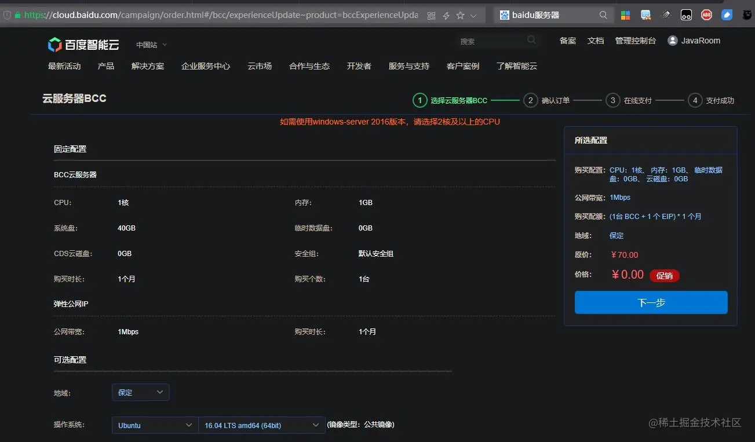Click the 备案 link
Screen dimensions: 755x442
[x=568, y=41]
